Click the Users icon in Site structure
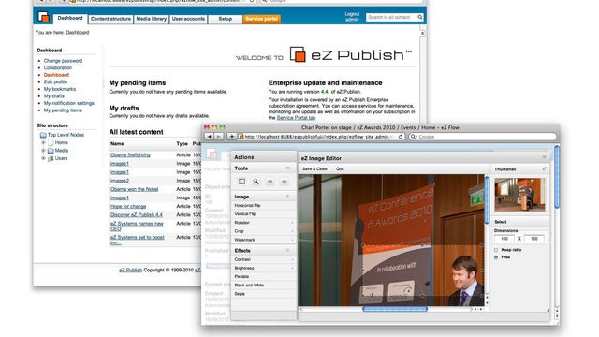The width and height of the screenshot is (599, 337). pos(51,158)
